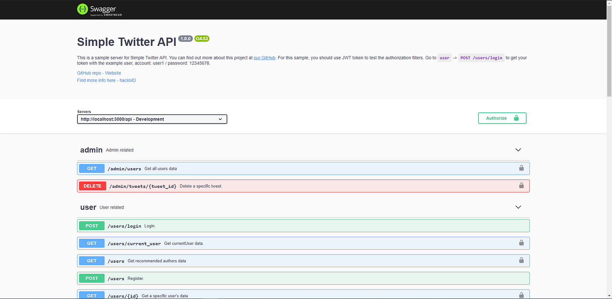This screenshot has width=612, height=299.
Task: Collapse the admin section with its chevron
Action: [x=518, y=150]
